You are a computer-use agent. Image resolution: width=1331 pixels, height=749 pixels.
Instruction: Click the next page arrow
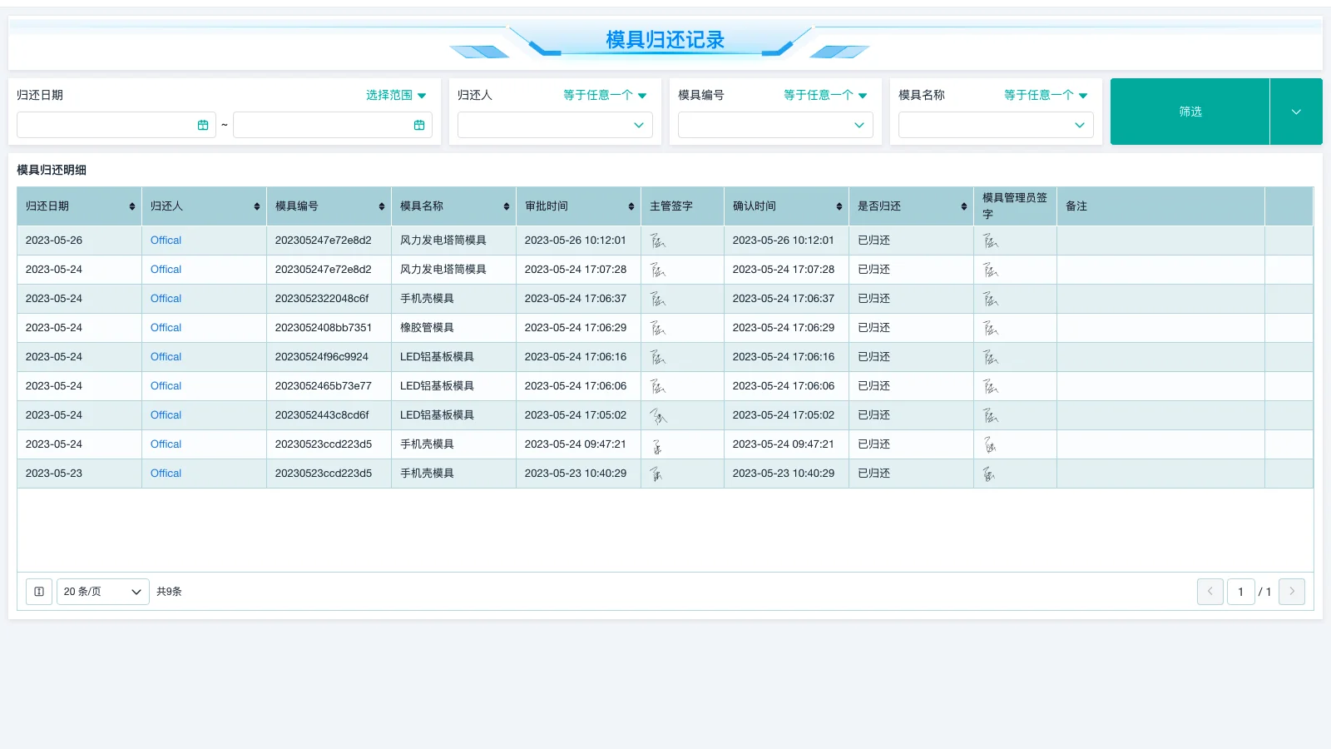click(1291, 592)
